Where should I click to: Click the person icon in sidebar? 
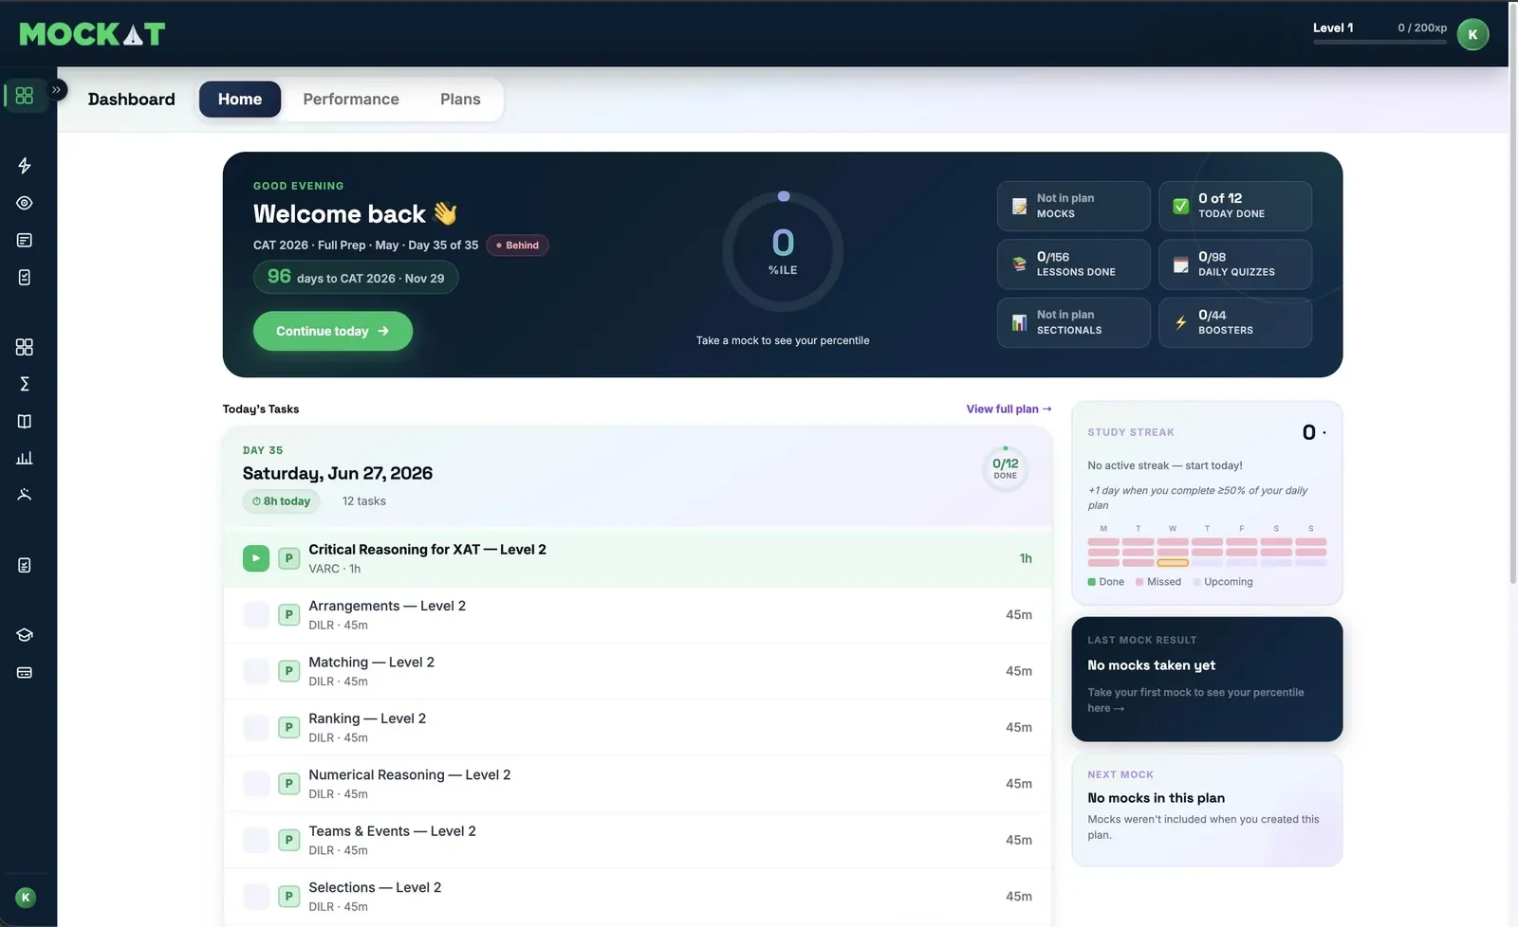(25, 495)
